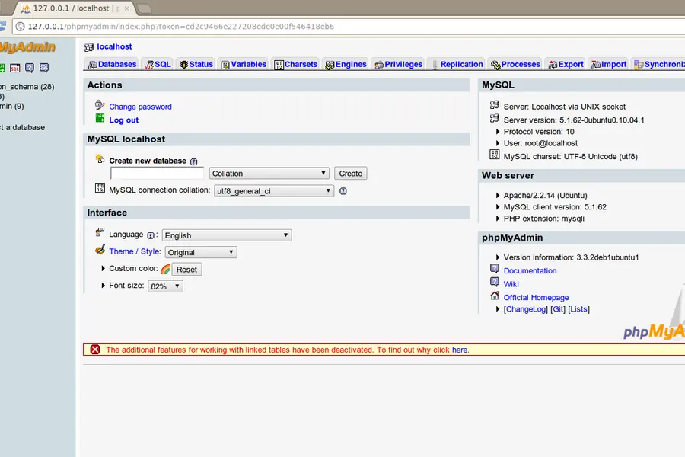Image resolution: width=685 pixels, height=457 pixels.
Task: Open the Status tab
Action: (x=196, y=64)
